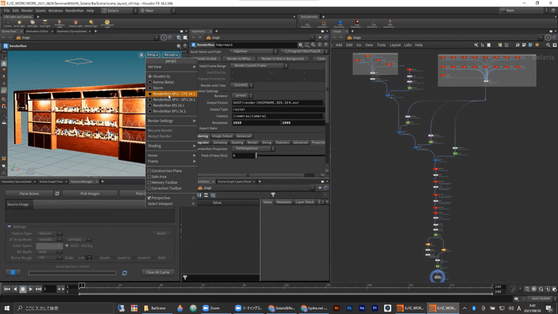Click the Play forward button in timeline

coord(30,289)
